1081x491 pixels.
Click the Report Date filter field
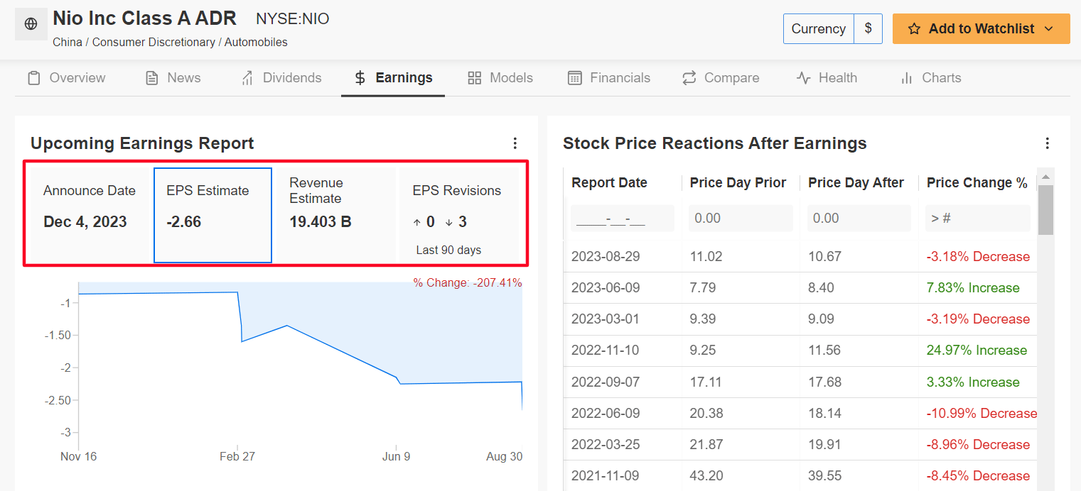[623, 219]
